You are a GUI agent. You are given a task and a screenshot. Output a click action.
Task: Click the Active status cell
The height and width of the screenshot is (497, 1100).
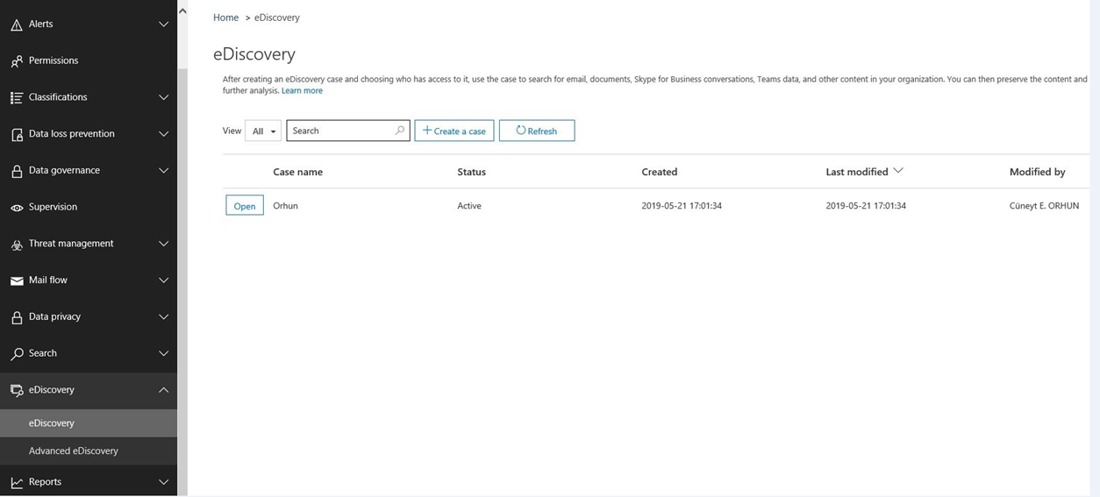point(469,206)
